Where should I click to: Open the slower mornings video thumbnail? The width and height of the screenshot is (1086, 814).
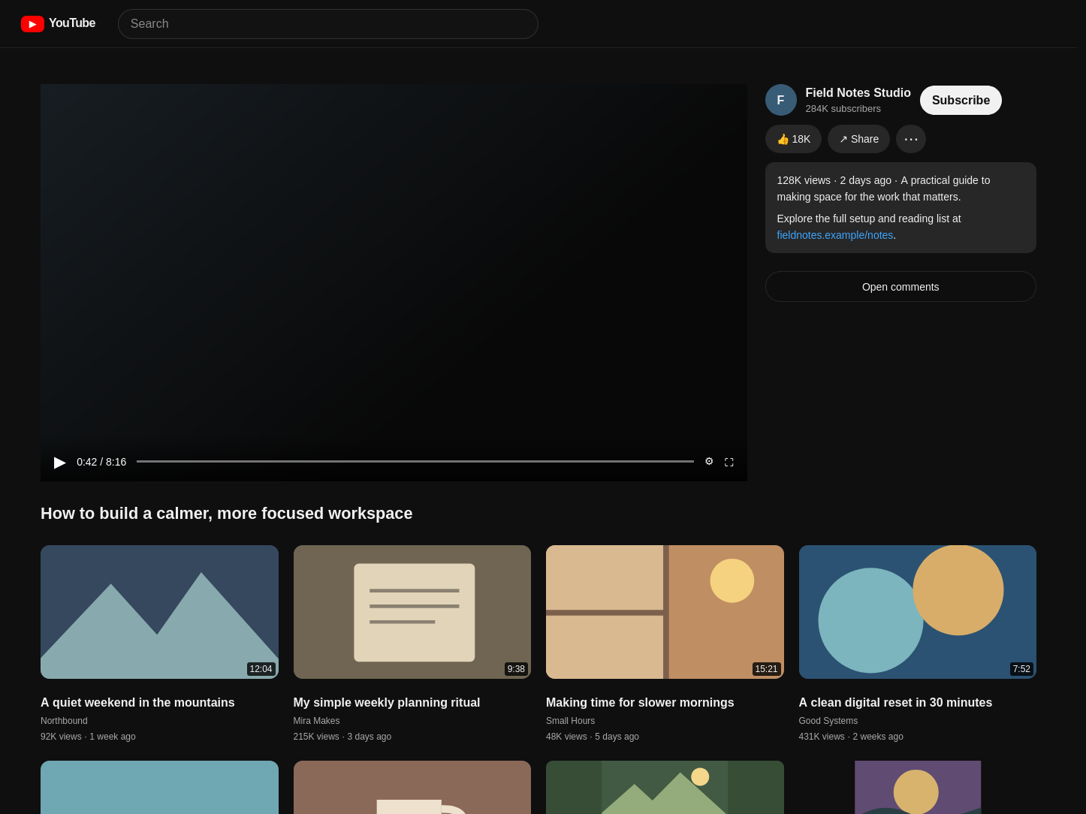point(665,612)
